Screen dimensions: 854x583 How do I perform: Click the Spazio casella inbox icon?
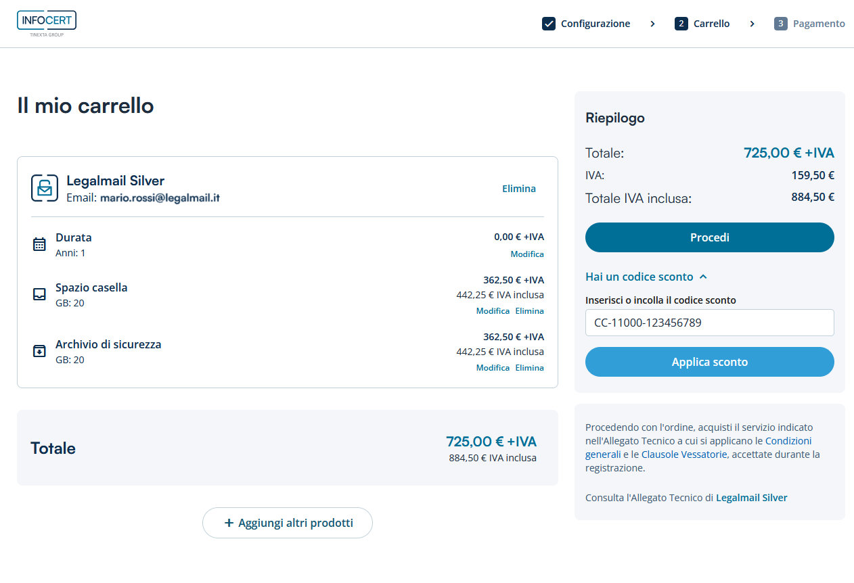click(x=39, y=294)
